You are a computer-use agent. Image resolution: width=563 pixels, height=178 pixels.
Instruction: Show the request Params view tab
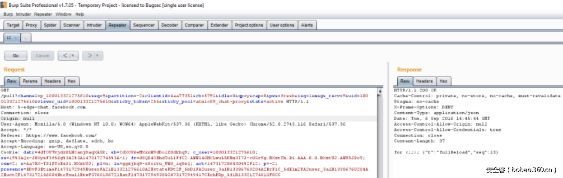(x=30, y=81)
